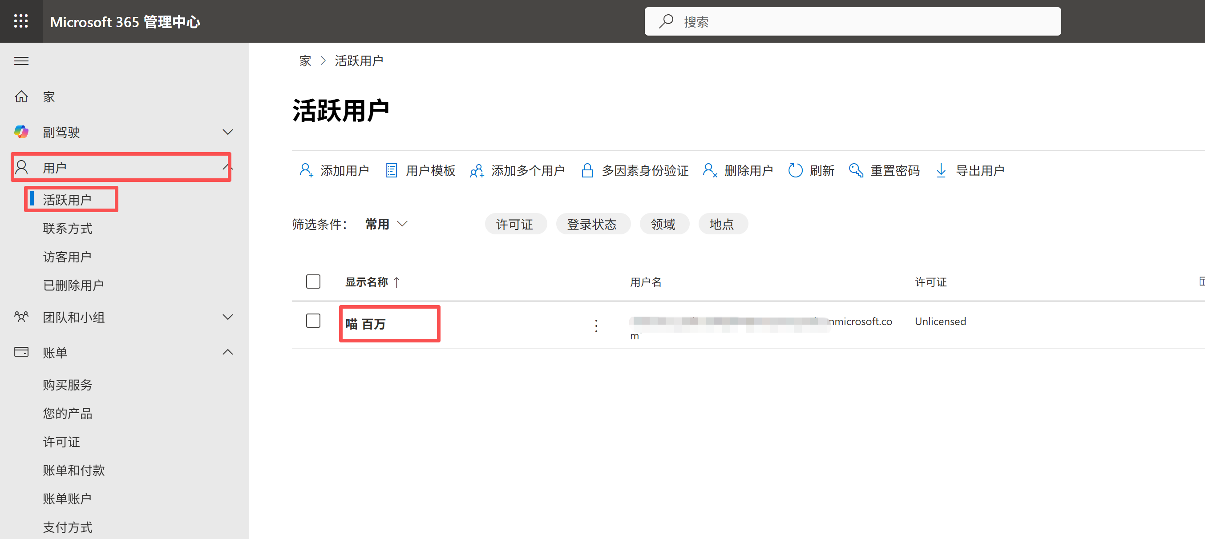Image resolution: width=1205 pixels, height=539 pixels.
Task: Click the 导出用户 download icon
Action: pyautogui.click(x=941, y=171)
